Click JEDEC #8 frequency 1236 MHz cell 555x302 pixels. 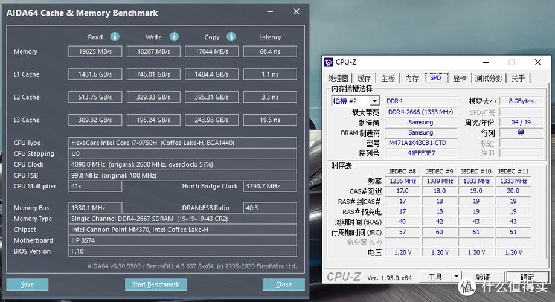pos(402,181)
